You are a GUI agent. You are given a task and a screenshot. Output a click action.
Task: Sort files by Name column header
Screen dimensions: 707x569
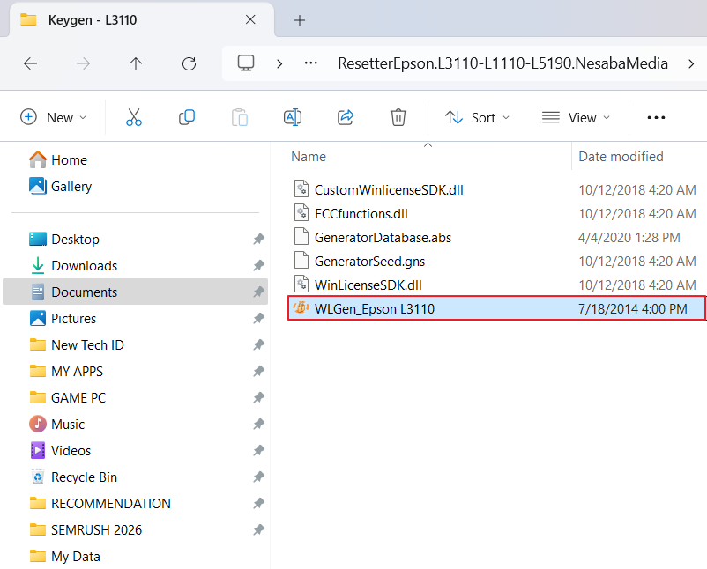(x=309, y=157)
